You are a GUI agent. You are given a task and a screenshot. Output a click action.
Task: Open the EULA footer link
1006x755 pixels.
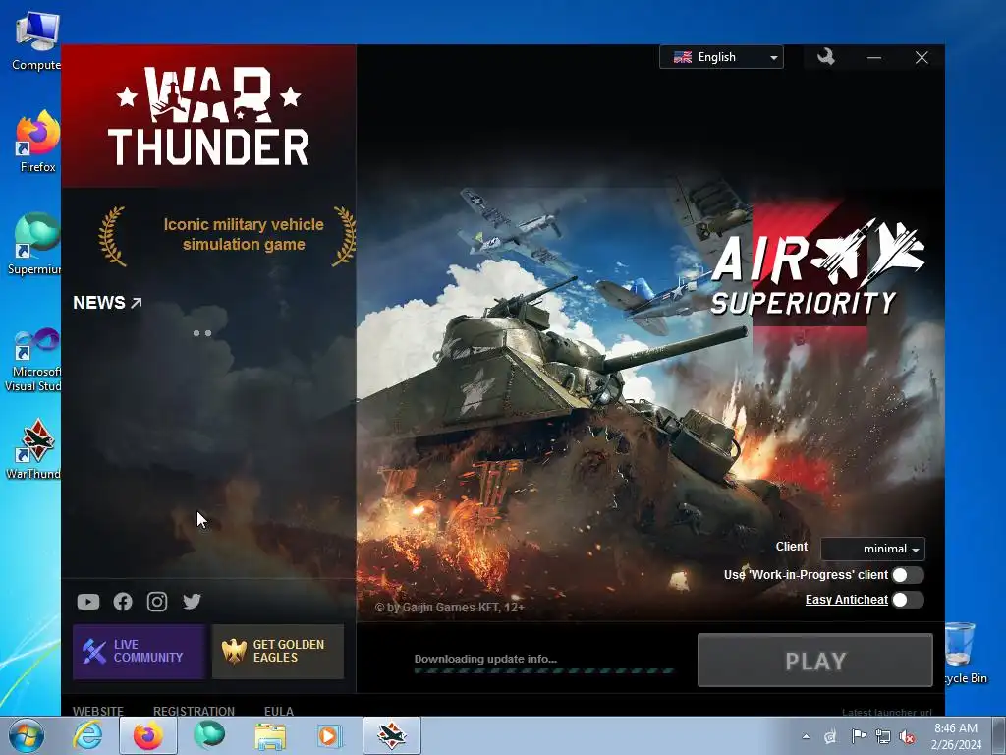pyautogui.click(x=279, y=712)
